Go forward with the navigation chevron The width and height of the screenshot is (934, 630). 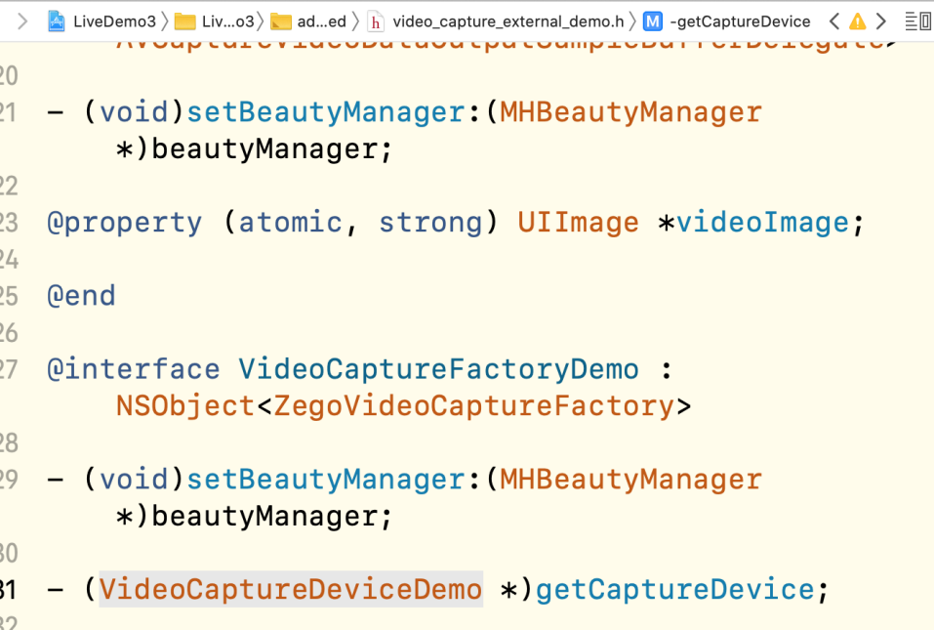click(x=22, y=21)
